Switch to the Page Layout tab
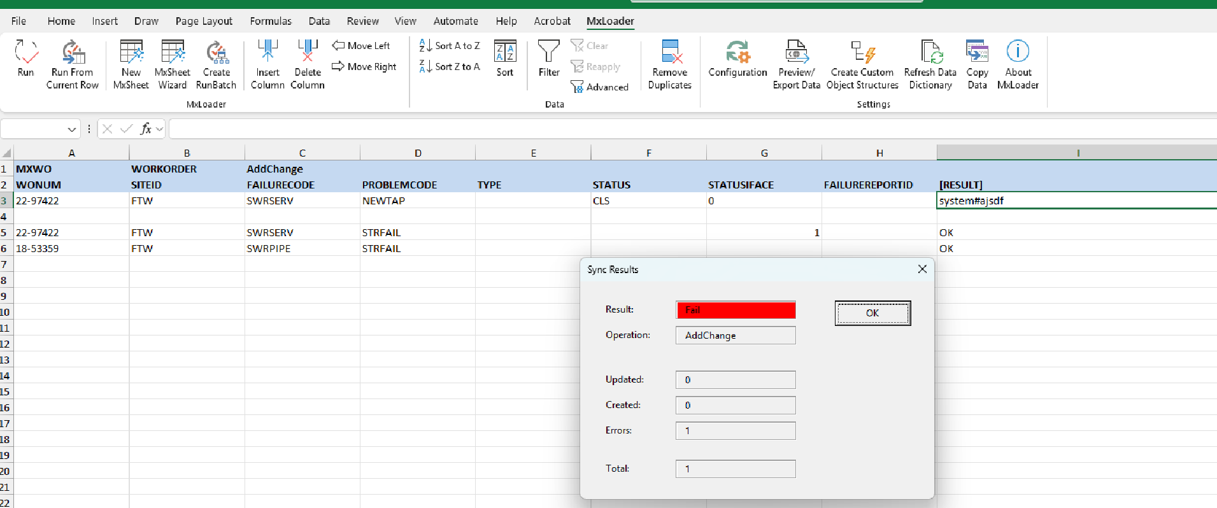The height and width of the screenshot is (508, 1217). pos(204,21)
